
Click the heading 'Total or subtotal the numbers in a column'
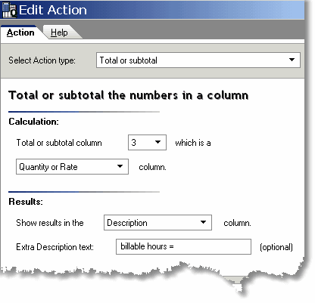[x=129, y=95]
